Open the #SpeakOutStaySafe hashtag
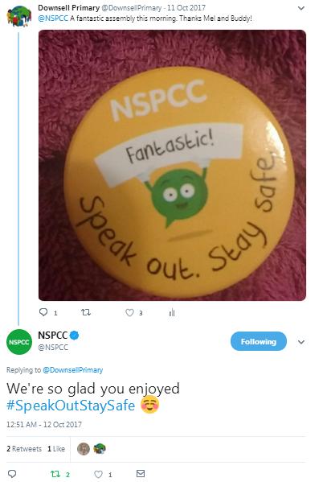Viewport: 327px width, 482px height. click(x=71, y=405)
